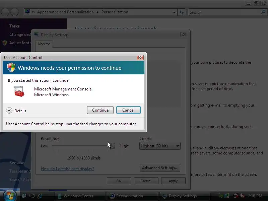Click Switch between windows quick launch icon
Viewport: 268px width, 201px height.
[32, 196]
